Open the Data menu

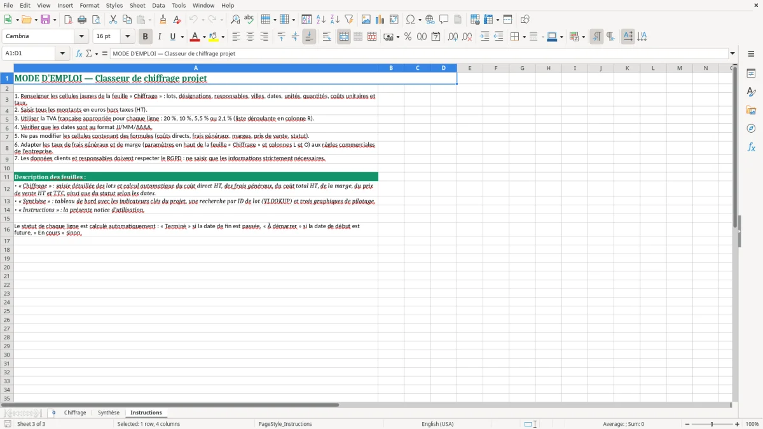pos(158,5)
